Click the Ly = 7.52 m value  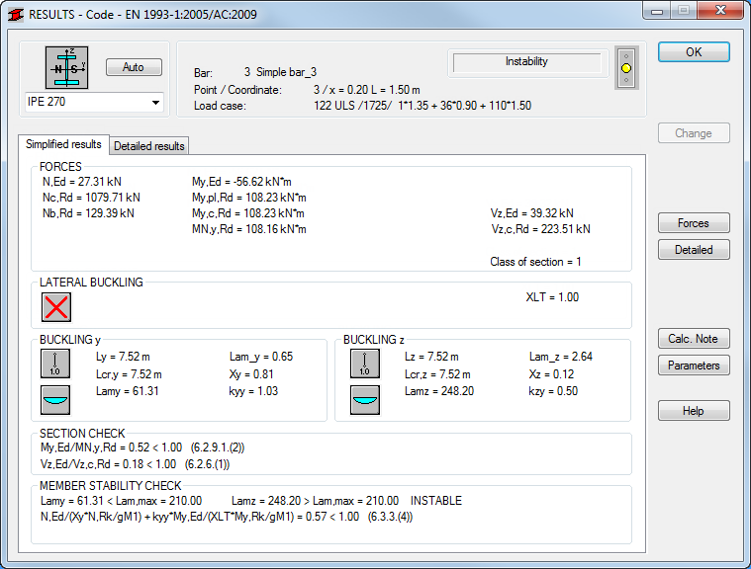[x=123, y=357]
